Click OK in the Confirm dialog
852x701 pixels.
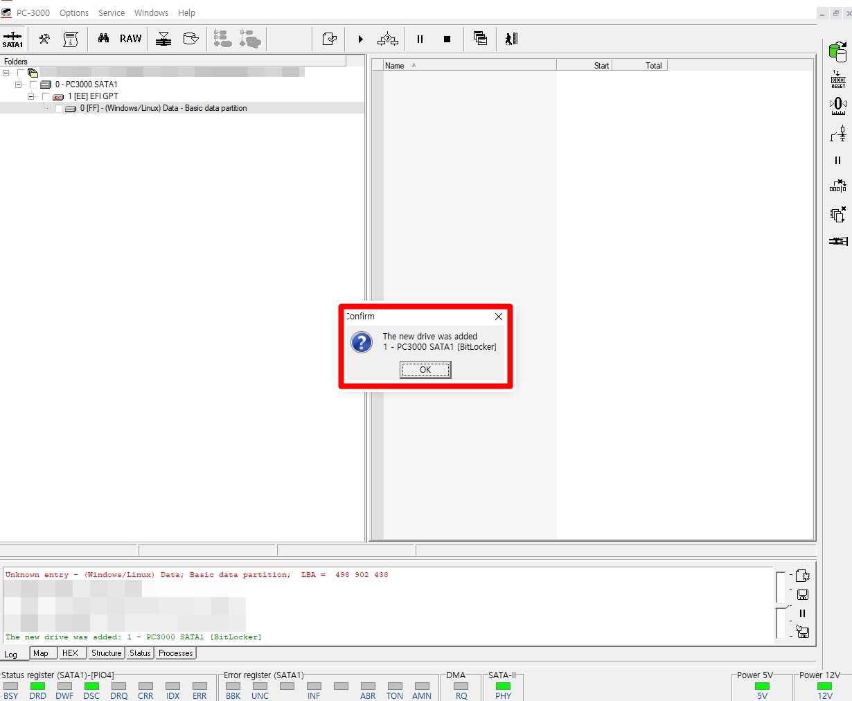(425, 370)
